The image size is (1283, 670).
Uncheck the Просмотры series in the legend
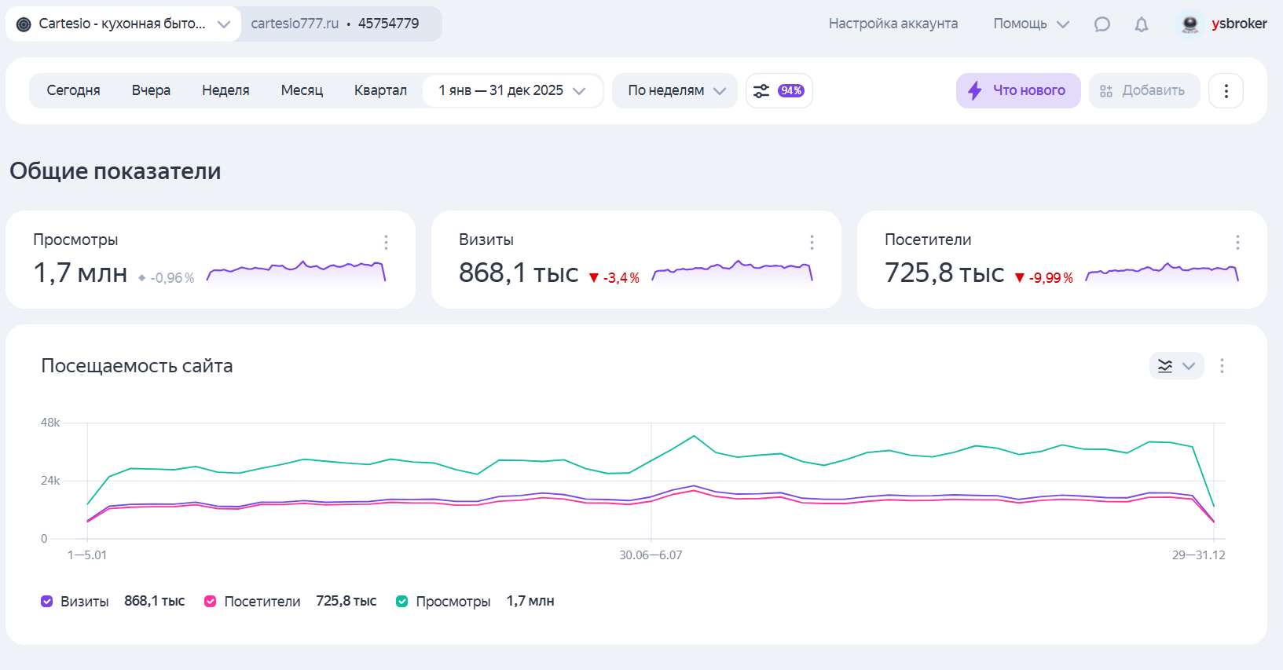pyautogui.click(x=401, y=601)
